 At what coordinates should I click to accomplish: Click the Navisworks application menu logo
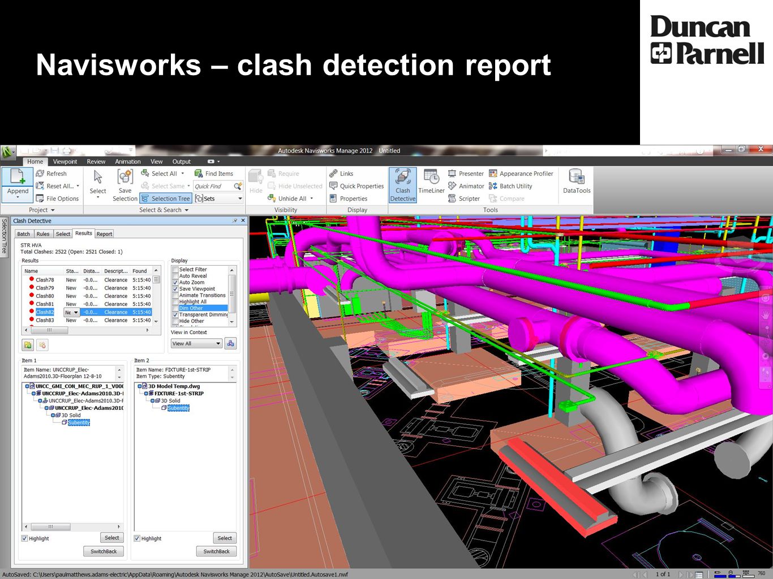8,152
